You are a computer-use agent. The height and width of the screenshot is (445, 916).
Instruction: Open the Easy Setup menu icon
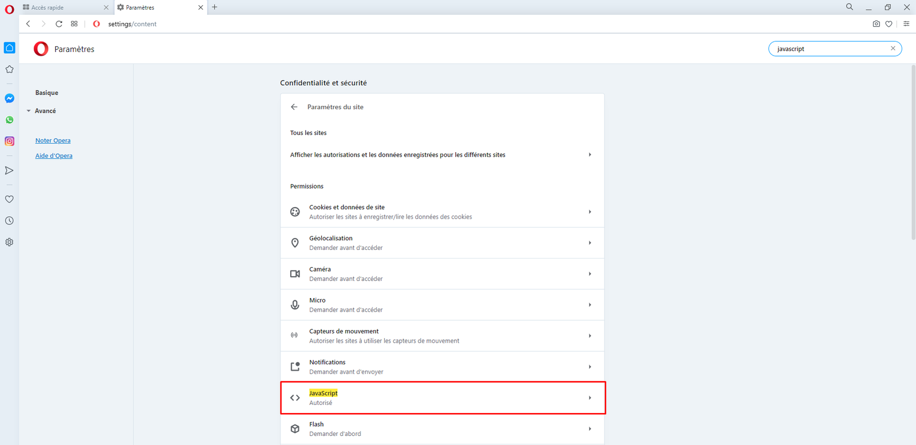tap(906, 24)
